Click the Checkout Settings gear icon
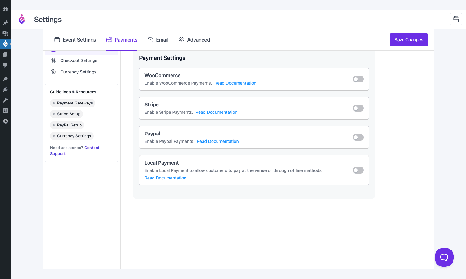The image size is (466, 279). point(53,60)
